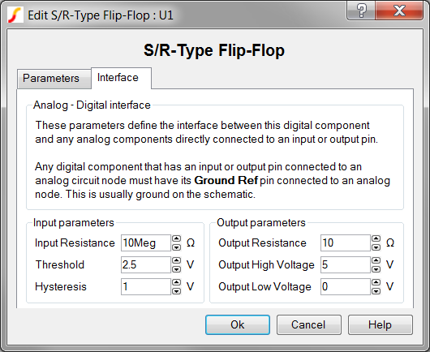Decrease Output High Voltage with down arrow
Image resolution: width=430 pixels, height=352 pixels.
376,269
